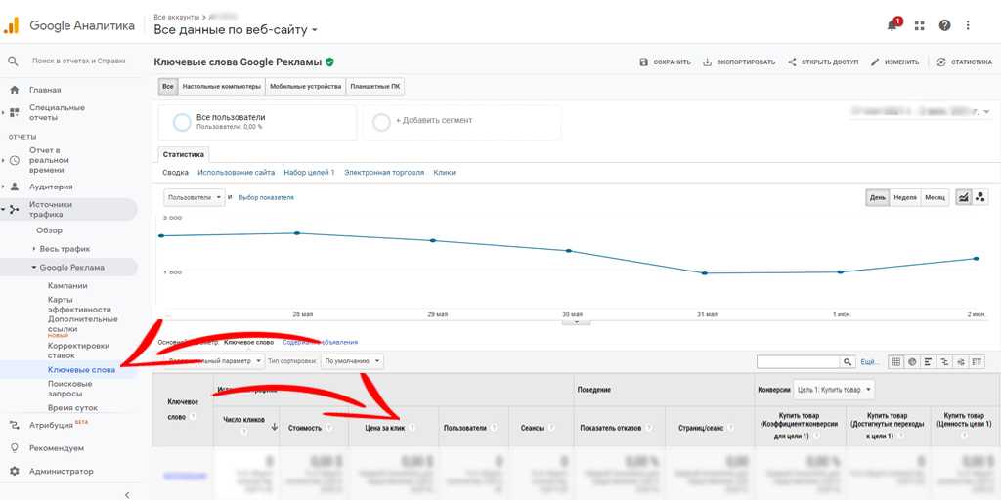Switch graph to Неделя interval
The height and width of the screenshot is (500, 1001).
click(x=905, y=197)
